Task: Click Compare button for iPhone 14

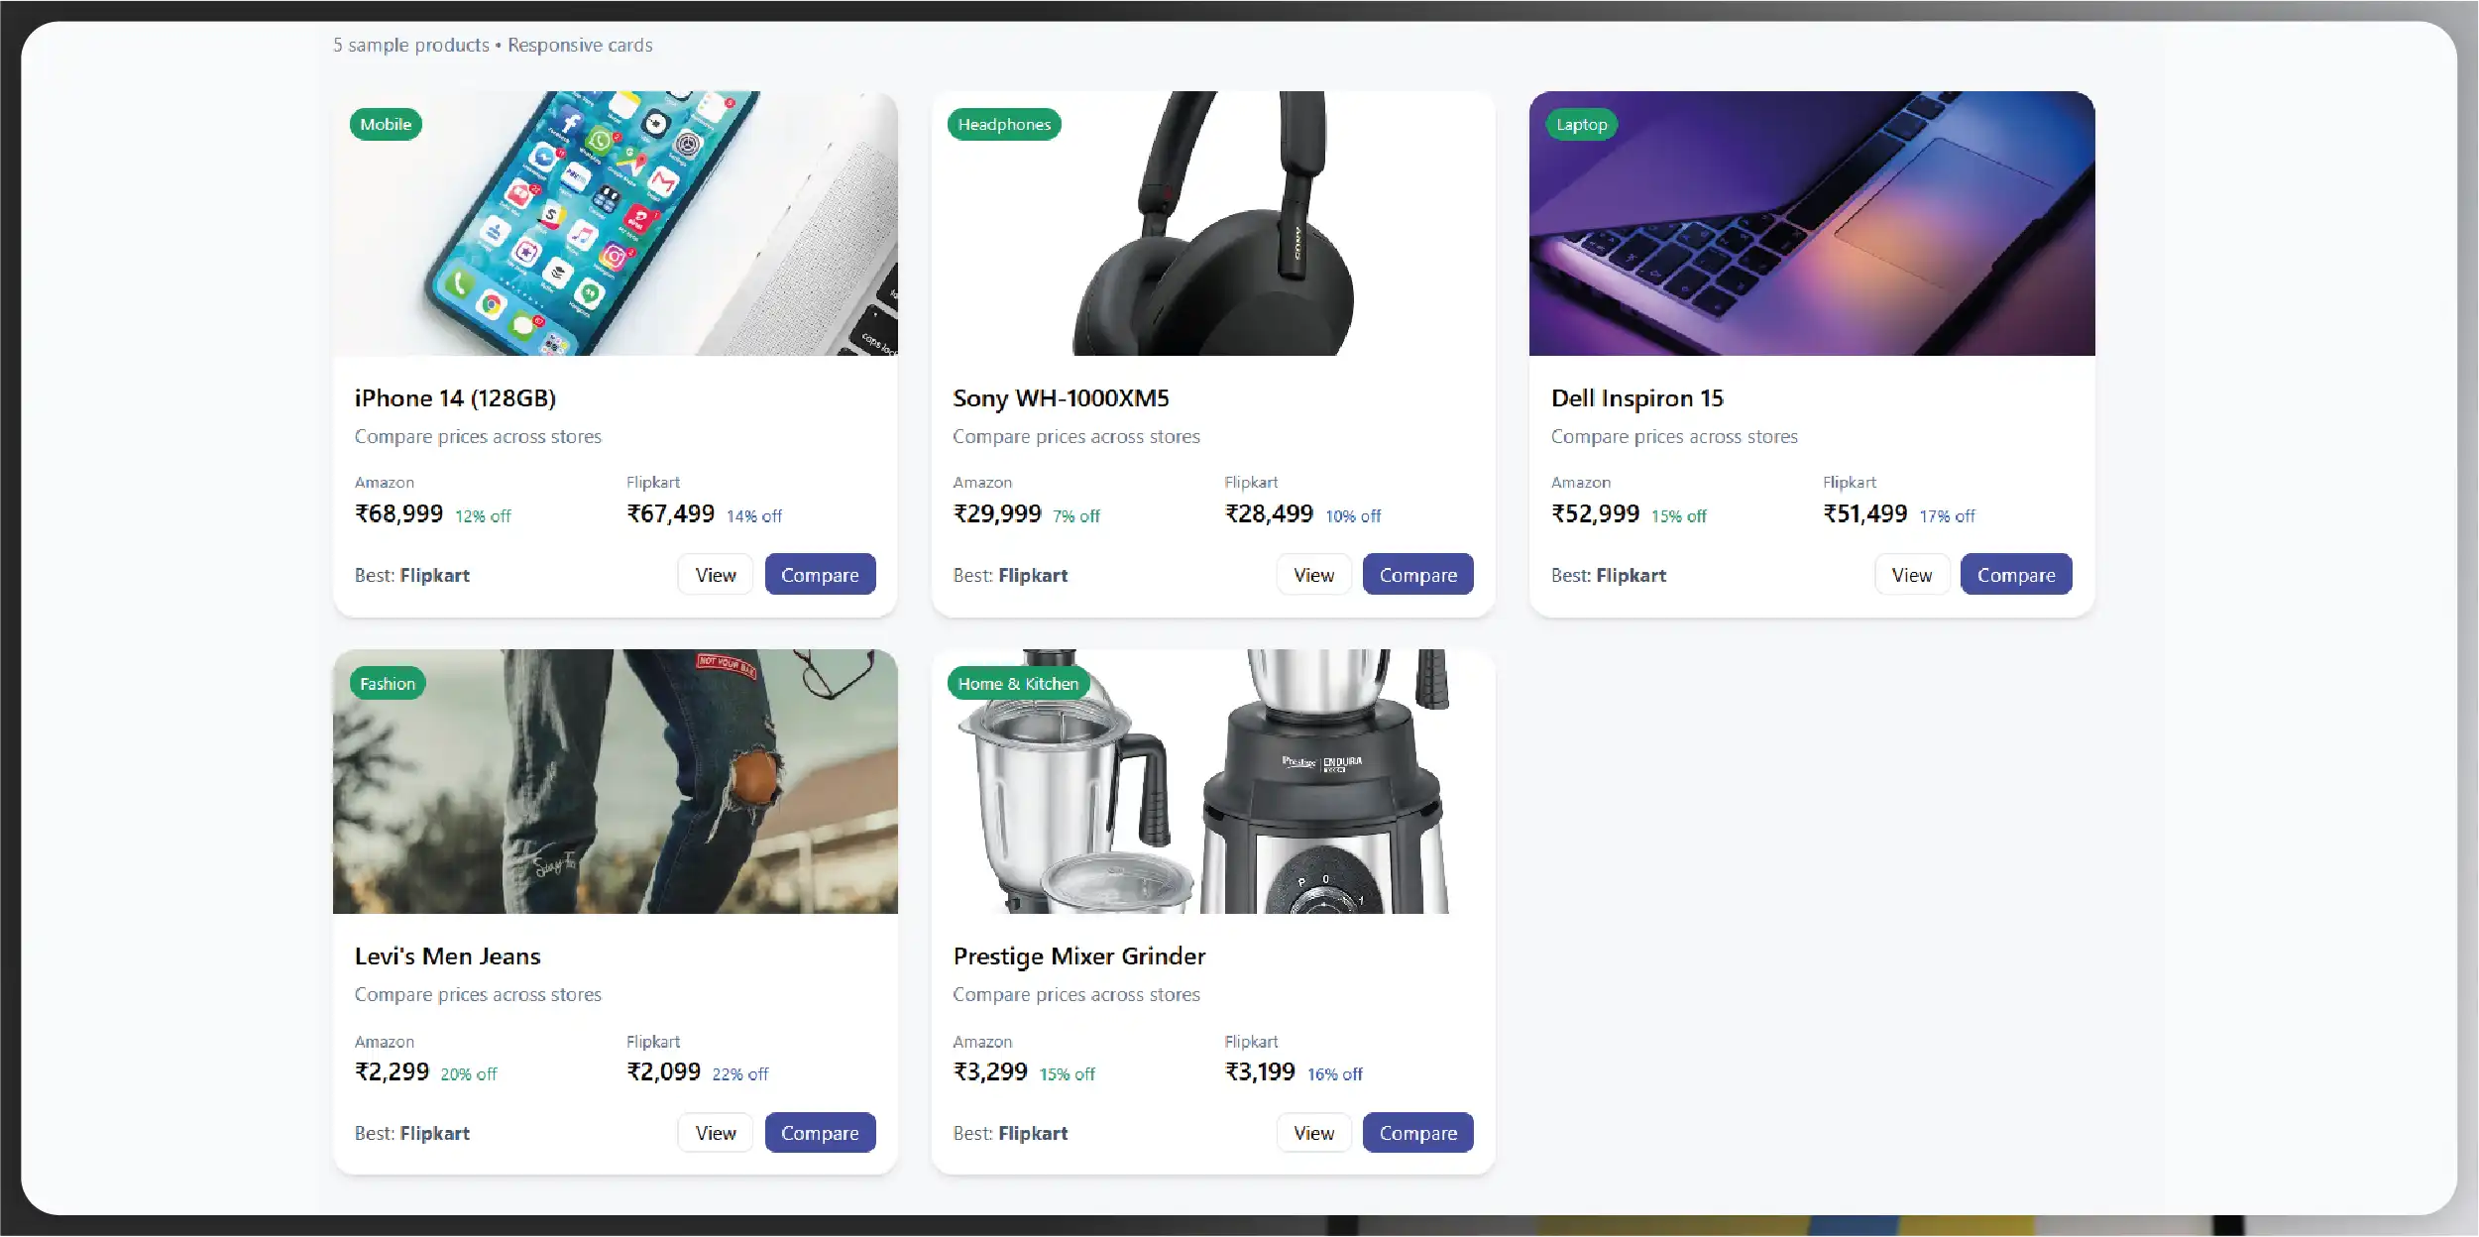Action: 820,575
